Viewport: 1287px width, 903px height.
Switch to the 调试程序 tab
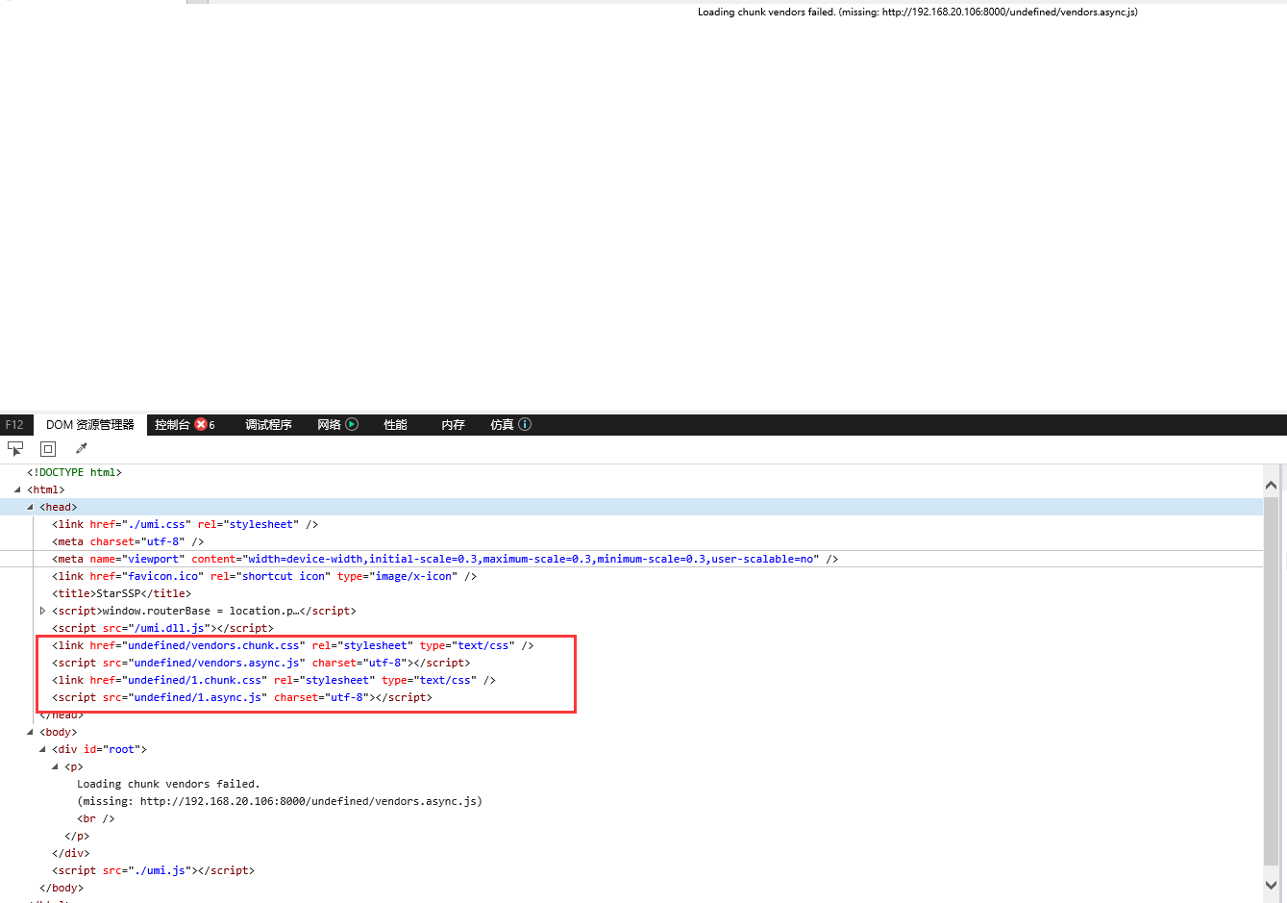click(268, 424)
